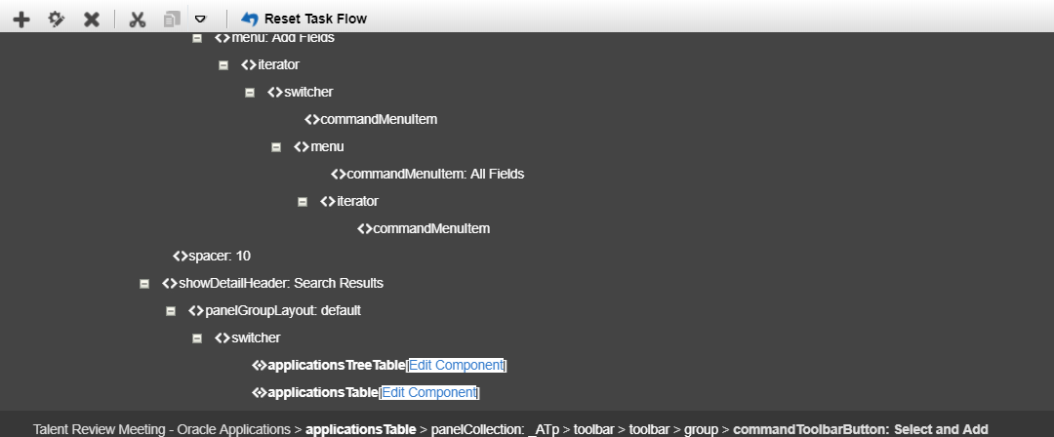Click the Add (plus) toolbar icon
Screen dimensions: 1054x437
point(20,19)
